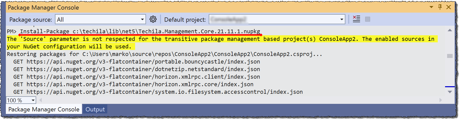
Task: Click the vertical scrollbar down arrow
Action: 450,92
